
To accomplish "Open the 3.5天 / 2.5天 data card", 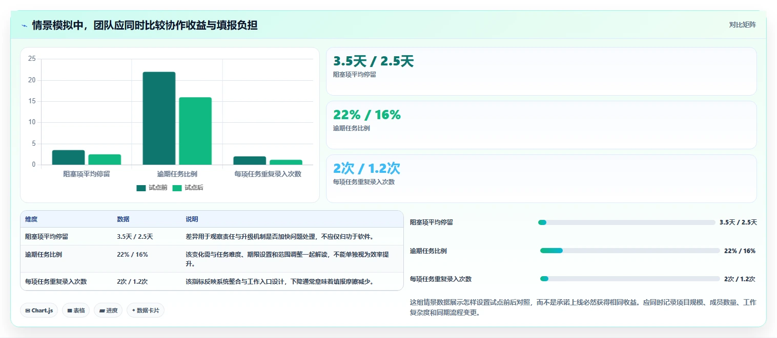I will [541, 71].
